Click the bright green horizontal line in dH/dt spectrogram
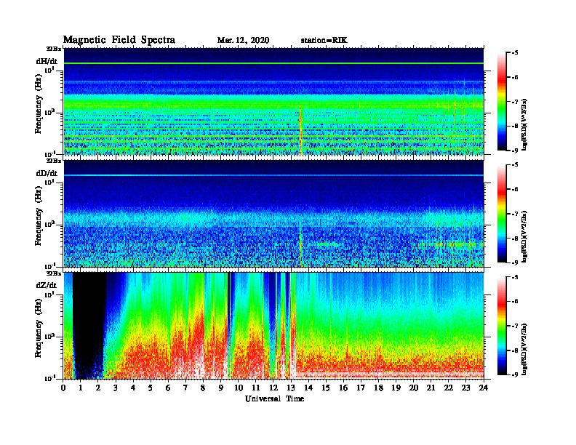The image size is (576, 445). 273,63
